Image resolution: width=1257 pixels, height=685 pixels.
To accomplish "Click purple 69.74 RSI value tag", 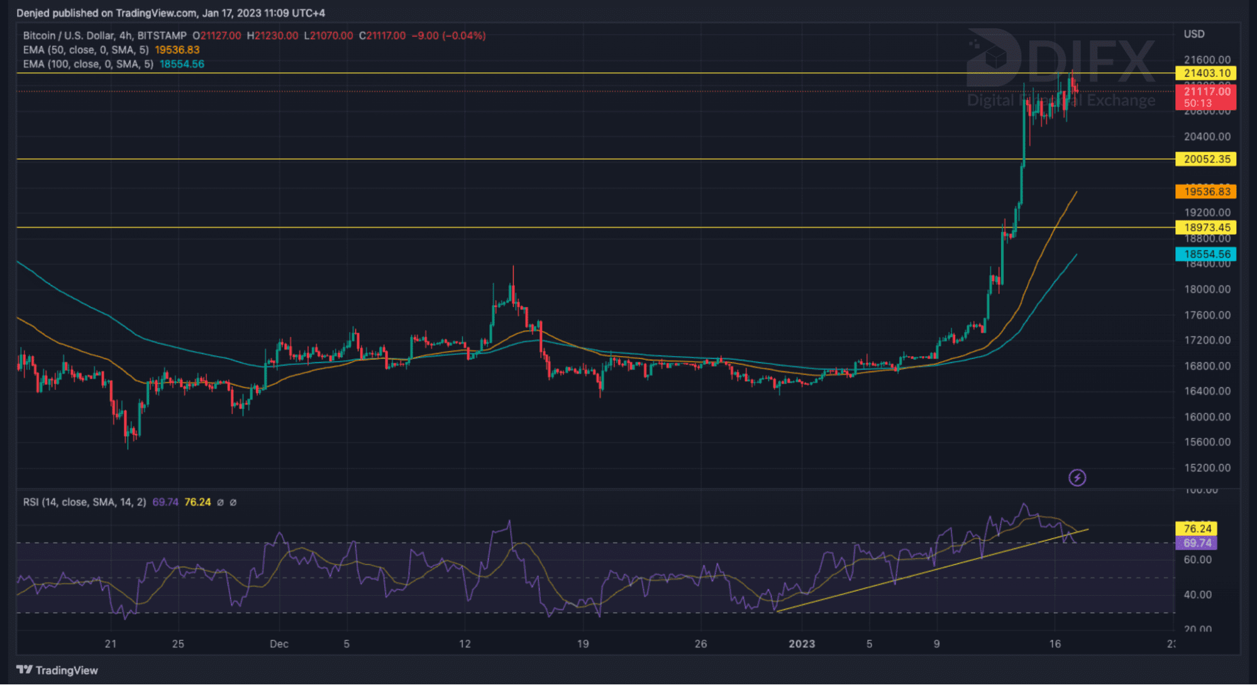I will point(1197,543).
